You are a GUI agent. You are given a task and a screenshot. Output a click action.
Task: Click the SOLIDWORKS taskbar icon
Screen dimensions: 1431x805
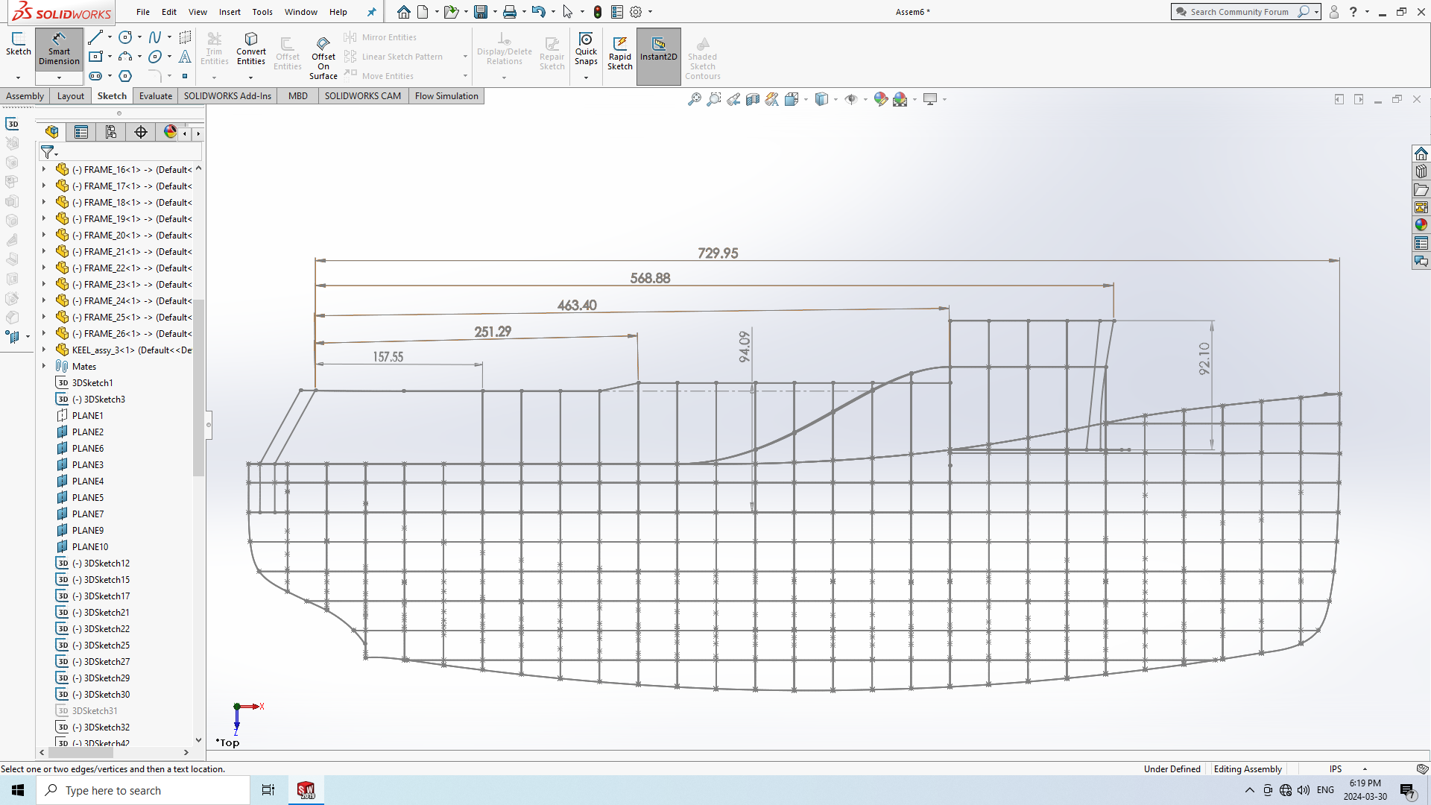tap(306, 790)
